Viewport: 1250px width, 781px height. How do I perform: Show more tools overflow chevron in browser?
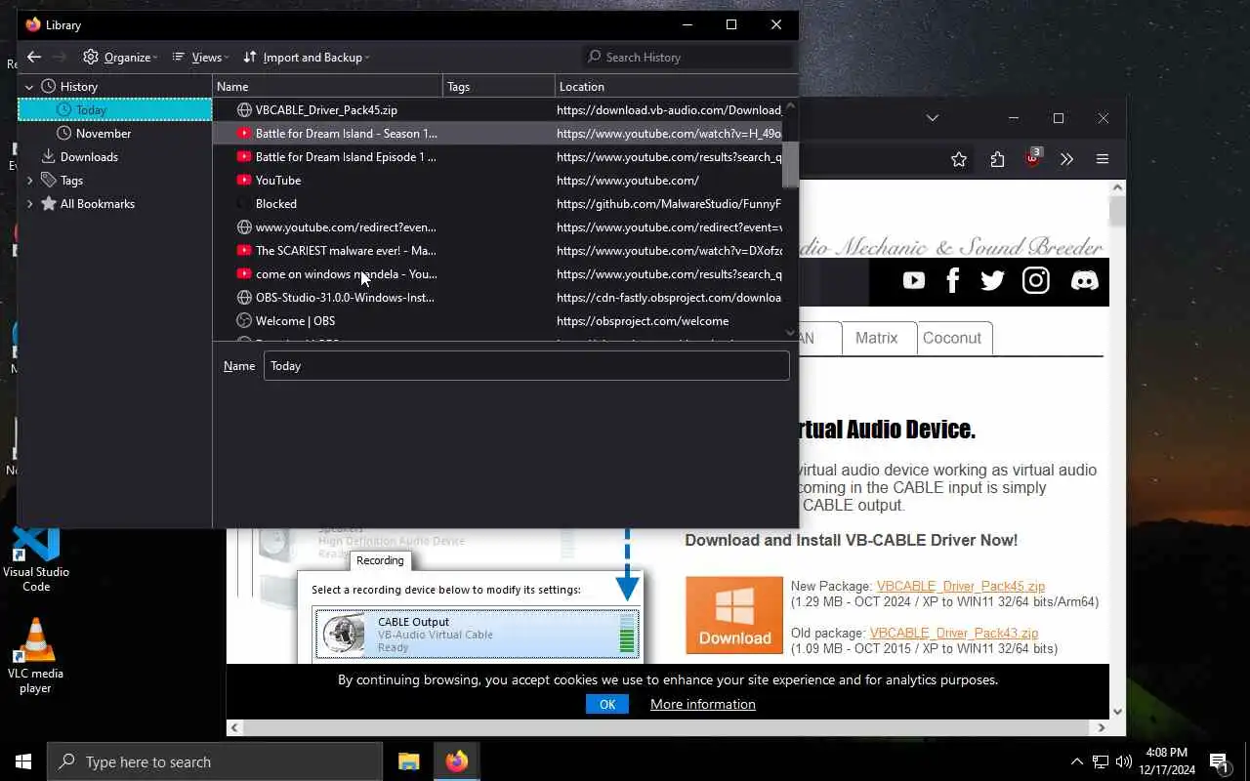click(x=1066, y=159)
